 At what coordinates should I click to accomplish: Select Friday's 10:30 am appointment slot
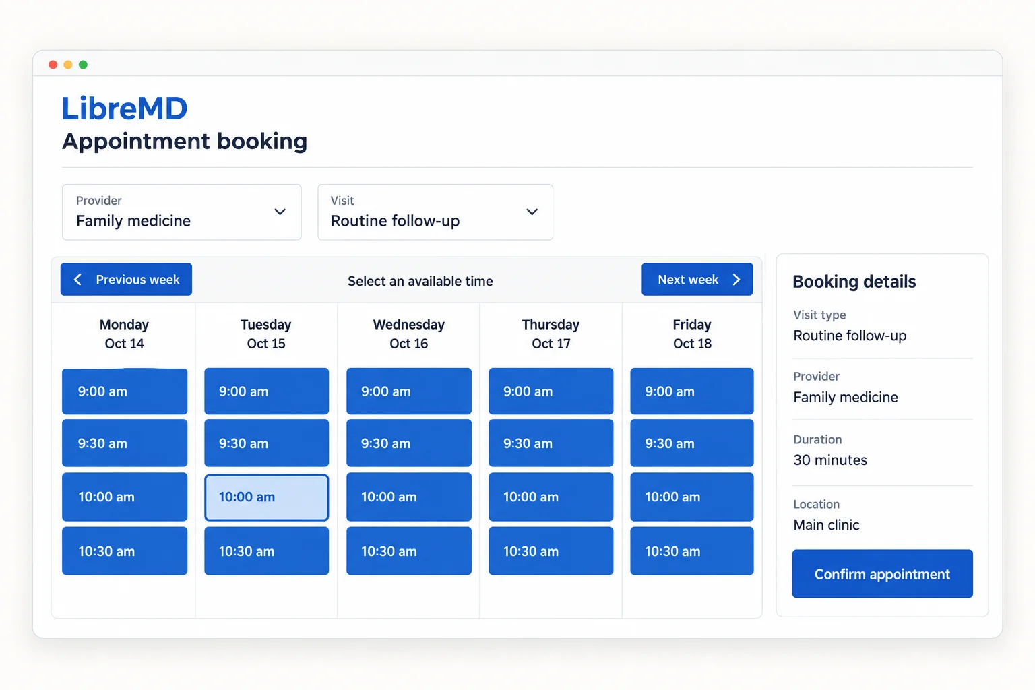pos(692,551)
